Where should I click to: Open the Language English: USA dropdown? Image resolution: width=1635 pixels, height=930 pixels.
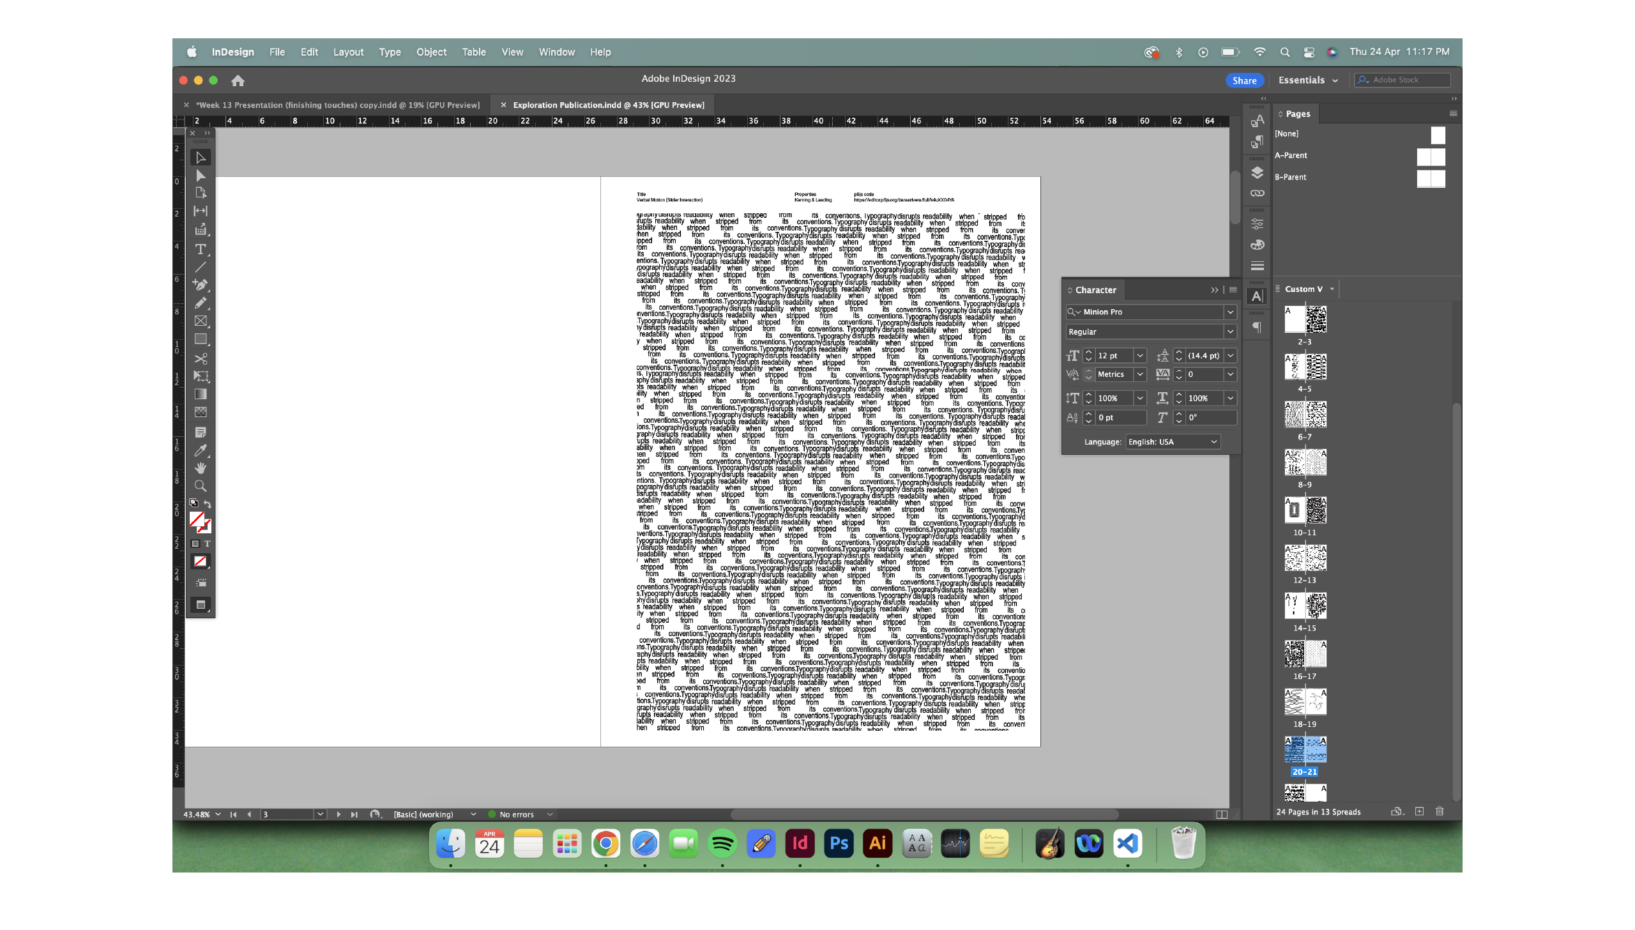pos(1173,442)
